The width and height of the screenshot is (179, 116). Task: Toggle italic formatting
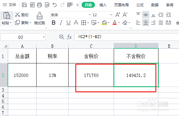61,23
